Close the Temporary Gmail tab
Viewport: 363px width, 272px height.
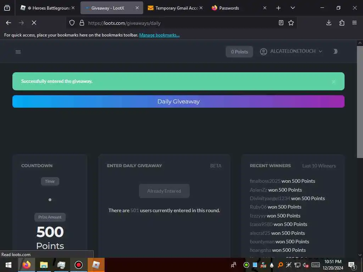click(x=201, y=8)
